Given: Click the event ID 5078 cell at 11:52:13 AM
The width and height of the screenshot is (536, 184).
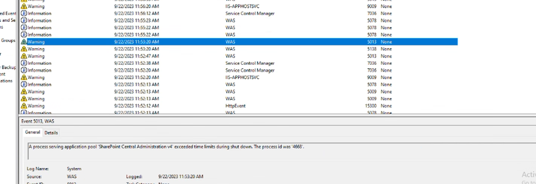Looking at the screenshot, I should [x=372, y=84].
